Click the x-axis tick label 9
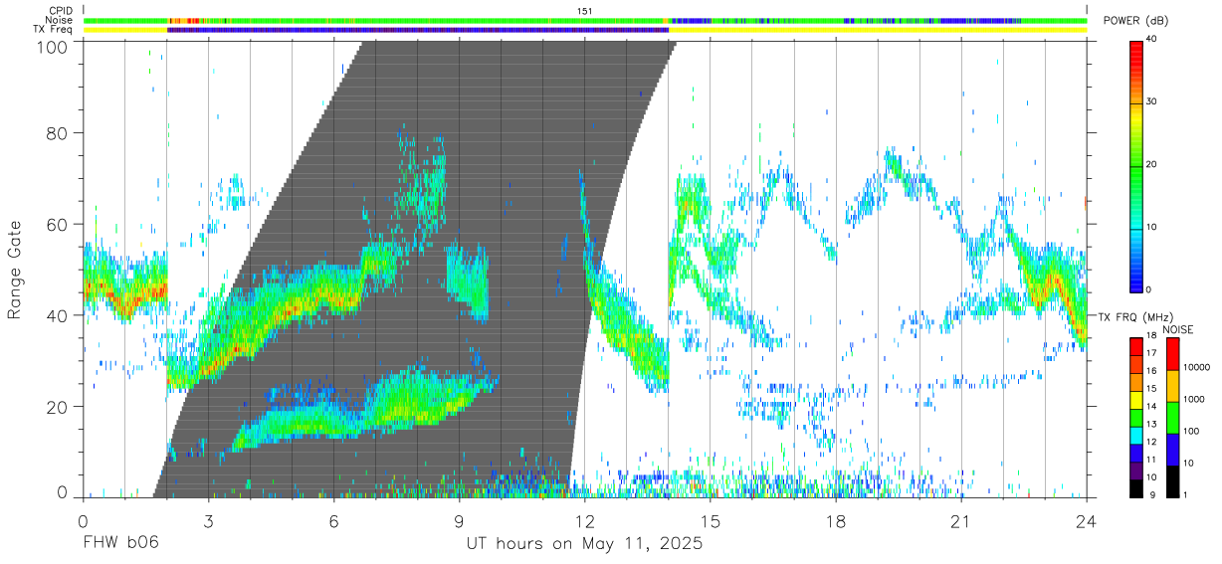The height and width of the screenshot is (564, 1222). tap(459, 521)
